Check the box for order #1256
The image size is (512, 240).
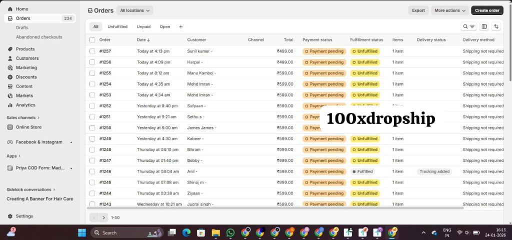92,62
